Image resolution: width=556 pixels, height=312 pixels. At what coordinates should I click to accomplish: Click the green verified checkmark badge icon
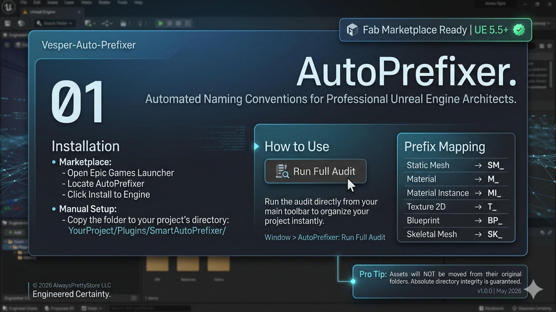click(x=519, y=30)
